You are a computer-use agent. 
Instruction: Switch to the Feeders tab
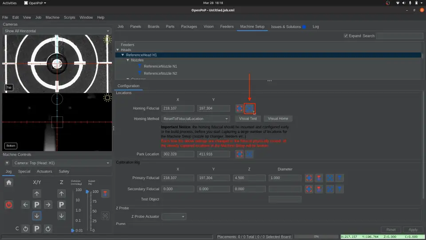pyautogui.click(x=227, y=27)
